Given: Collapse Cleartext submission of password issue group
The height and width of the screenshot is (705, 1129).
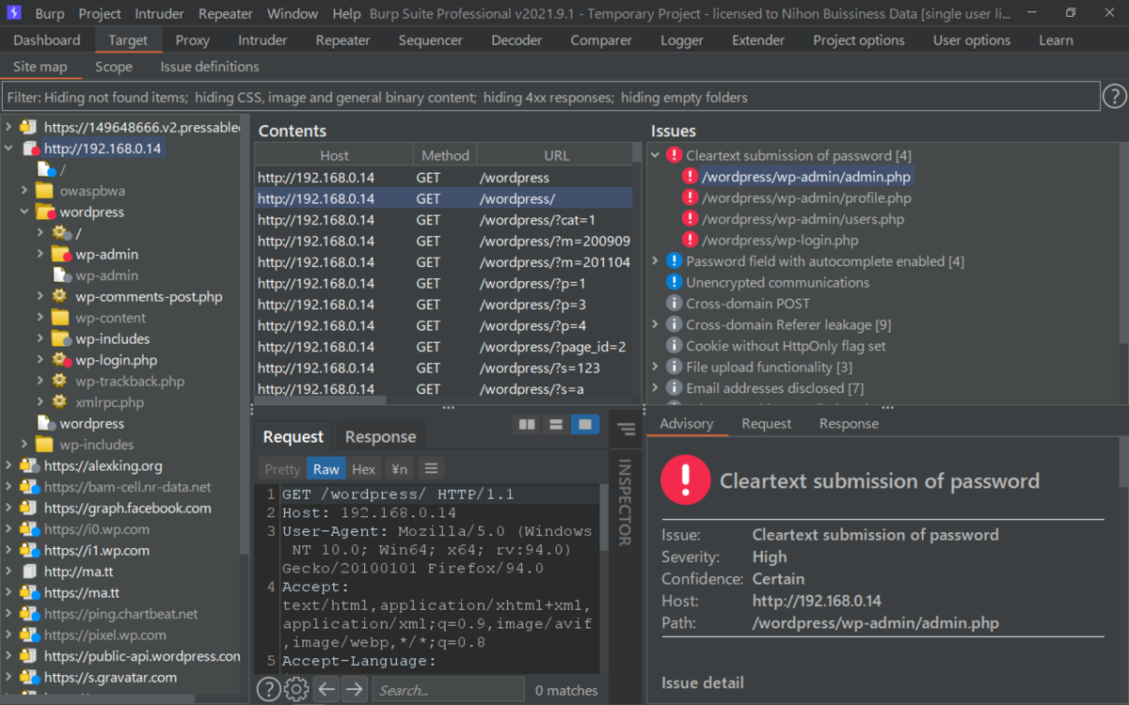Looking at the screenshot, I should tap(656, 155).
